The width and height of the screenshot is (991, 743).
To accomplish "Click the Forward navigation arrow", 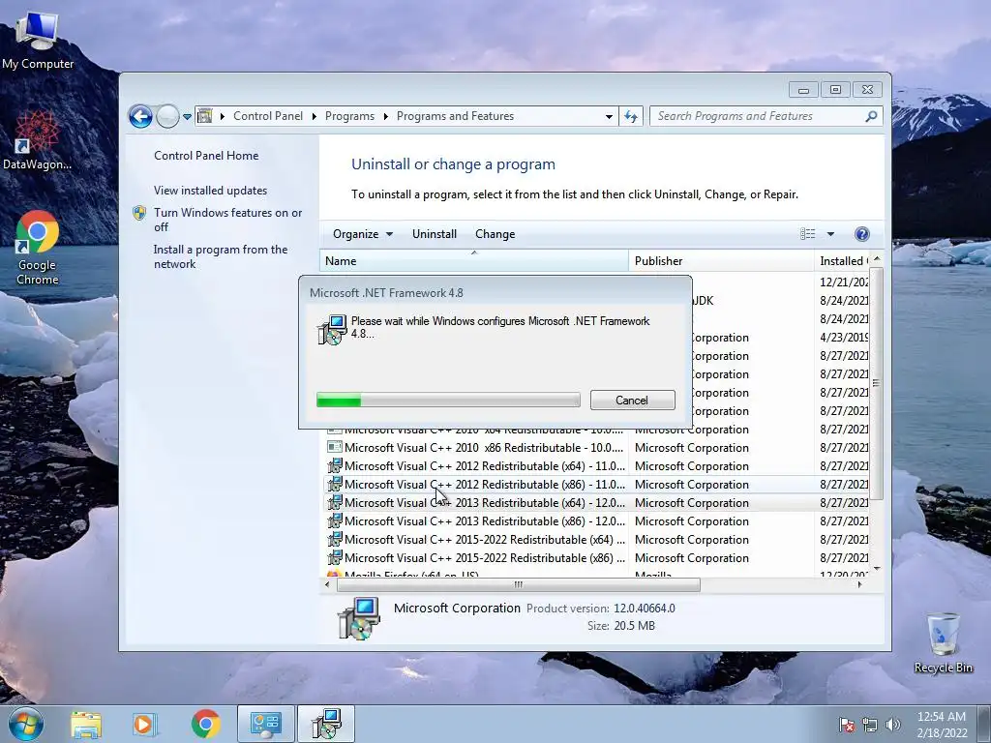I will pos(167,116).
